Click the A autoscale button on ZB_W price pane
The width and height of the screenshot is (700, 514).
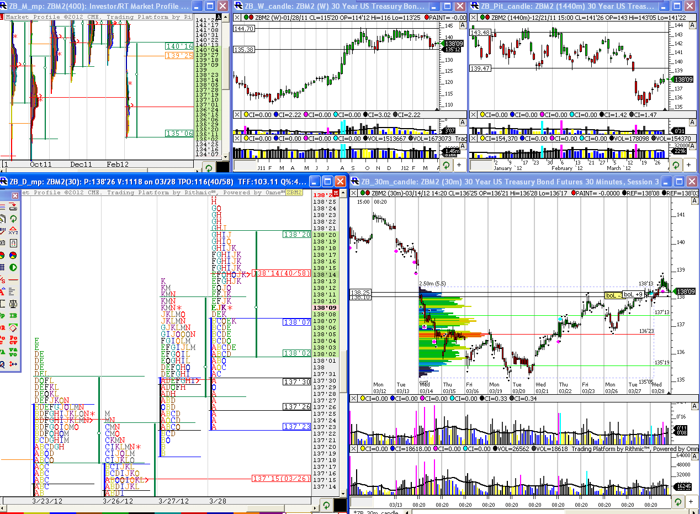[x=463, y=25]
